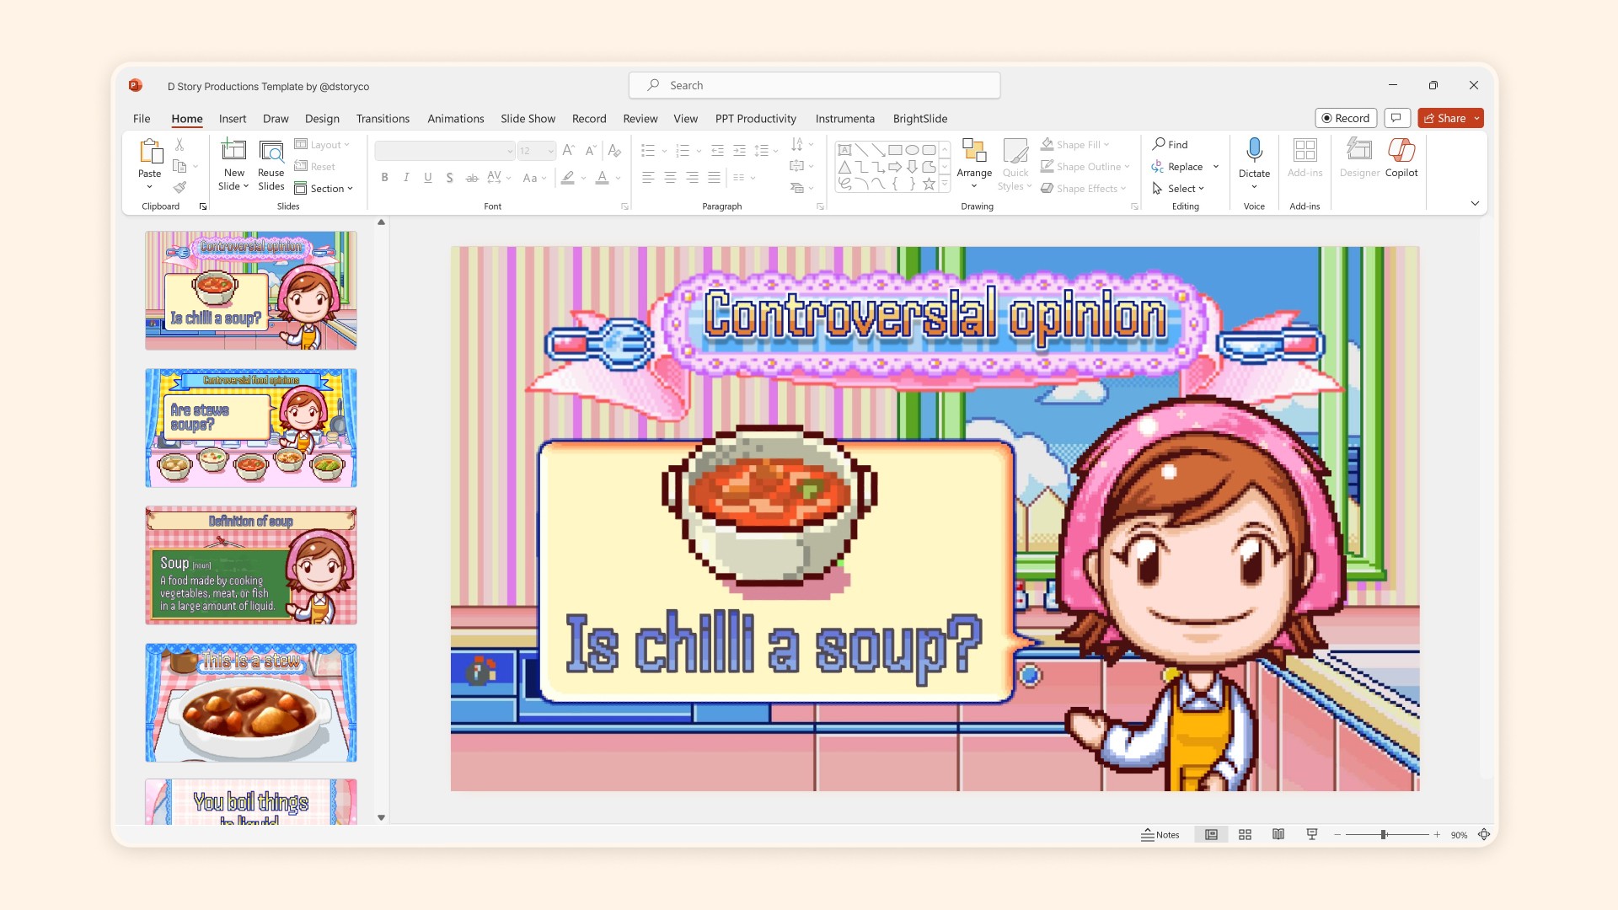The width and height of the screenshot is (1618, 910).
Task: Click the New Slide icon
Action: coord(233,152)
